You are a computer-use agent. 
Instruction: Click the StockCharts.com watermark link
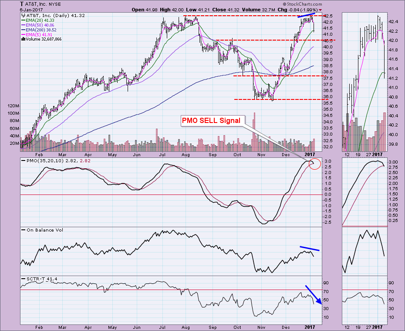pyautogui.click(x=303, y=4)
